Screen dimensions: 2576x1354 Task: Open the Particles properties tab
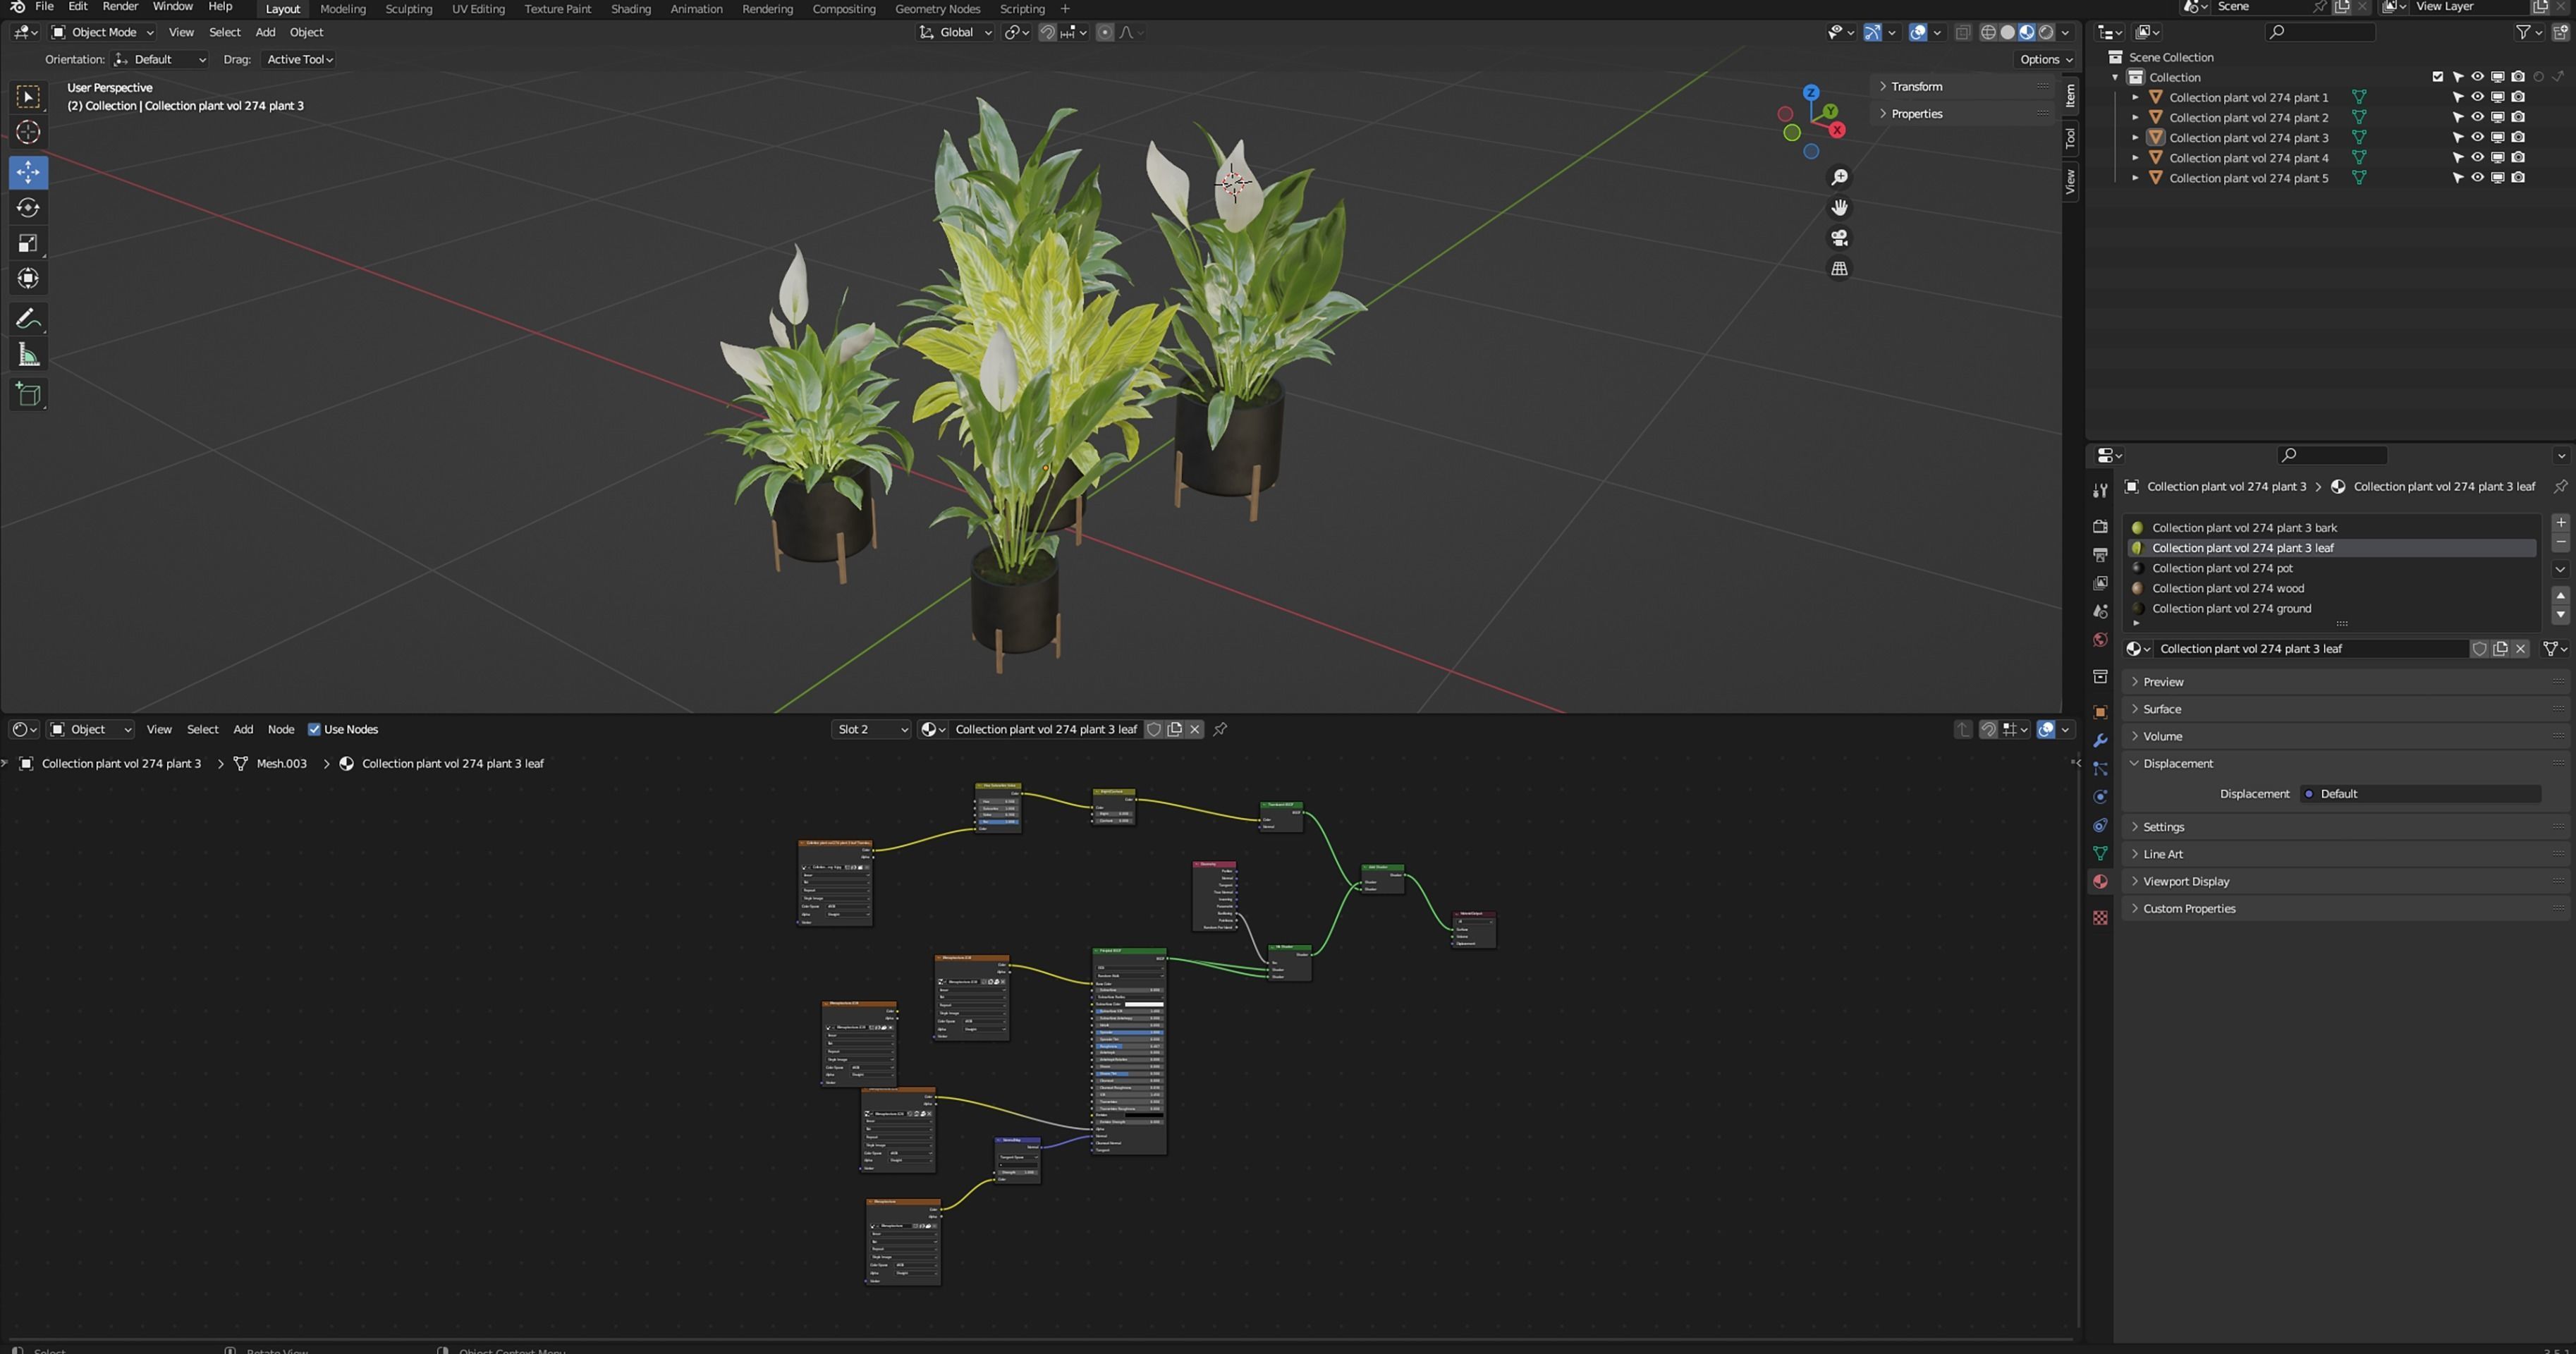point(2100,769)
